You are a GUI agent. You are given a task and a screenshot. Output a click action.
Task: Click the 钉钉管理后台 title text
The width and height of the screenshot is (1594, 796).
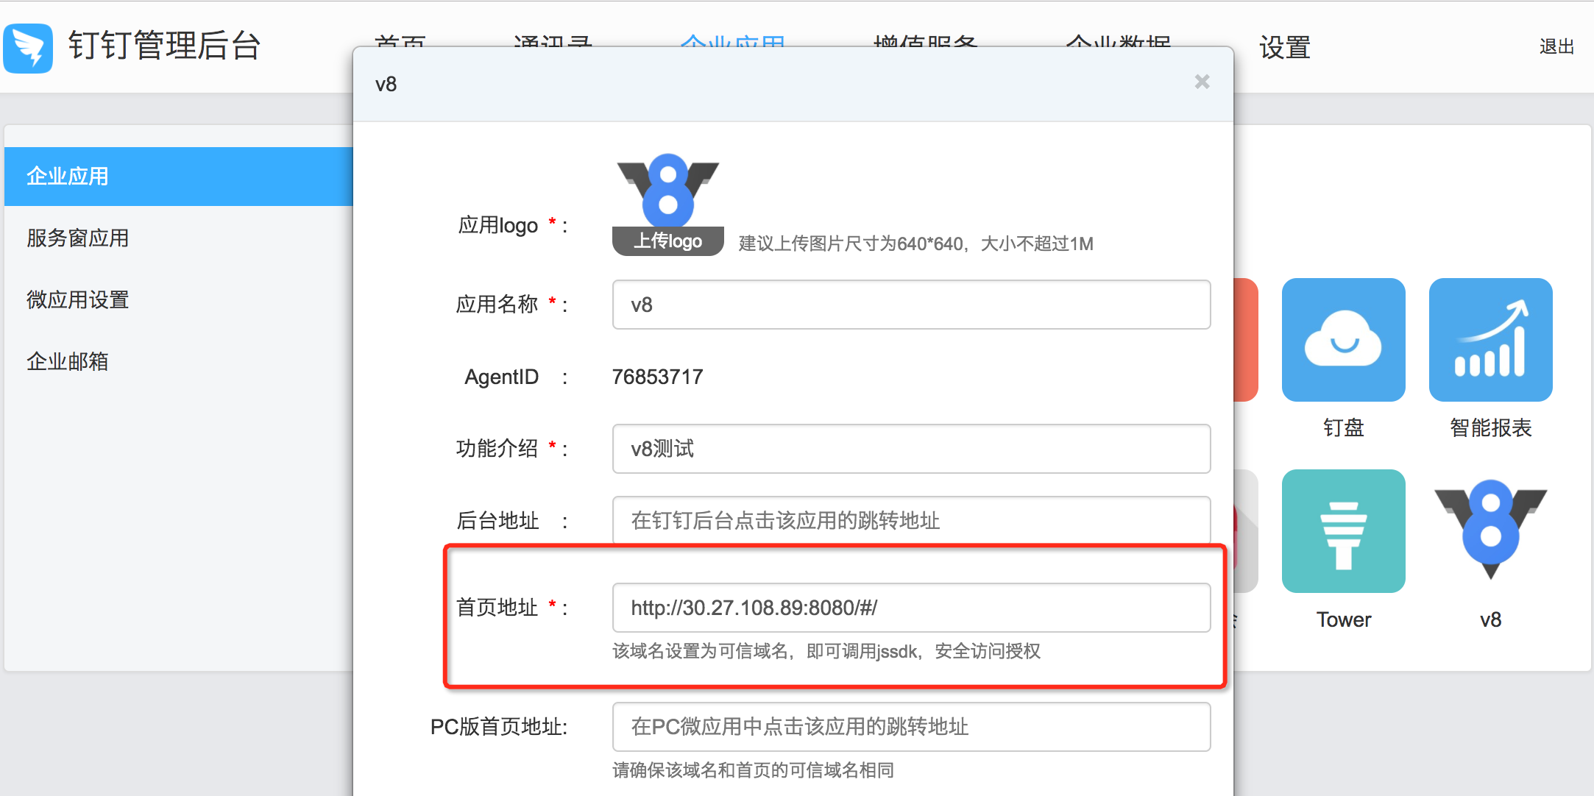[164, 46]
